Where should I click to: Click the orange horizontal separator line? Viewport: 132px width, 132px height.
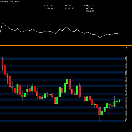coord(66,46)
